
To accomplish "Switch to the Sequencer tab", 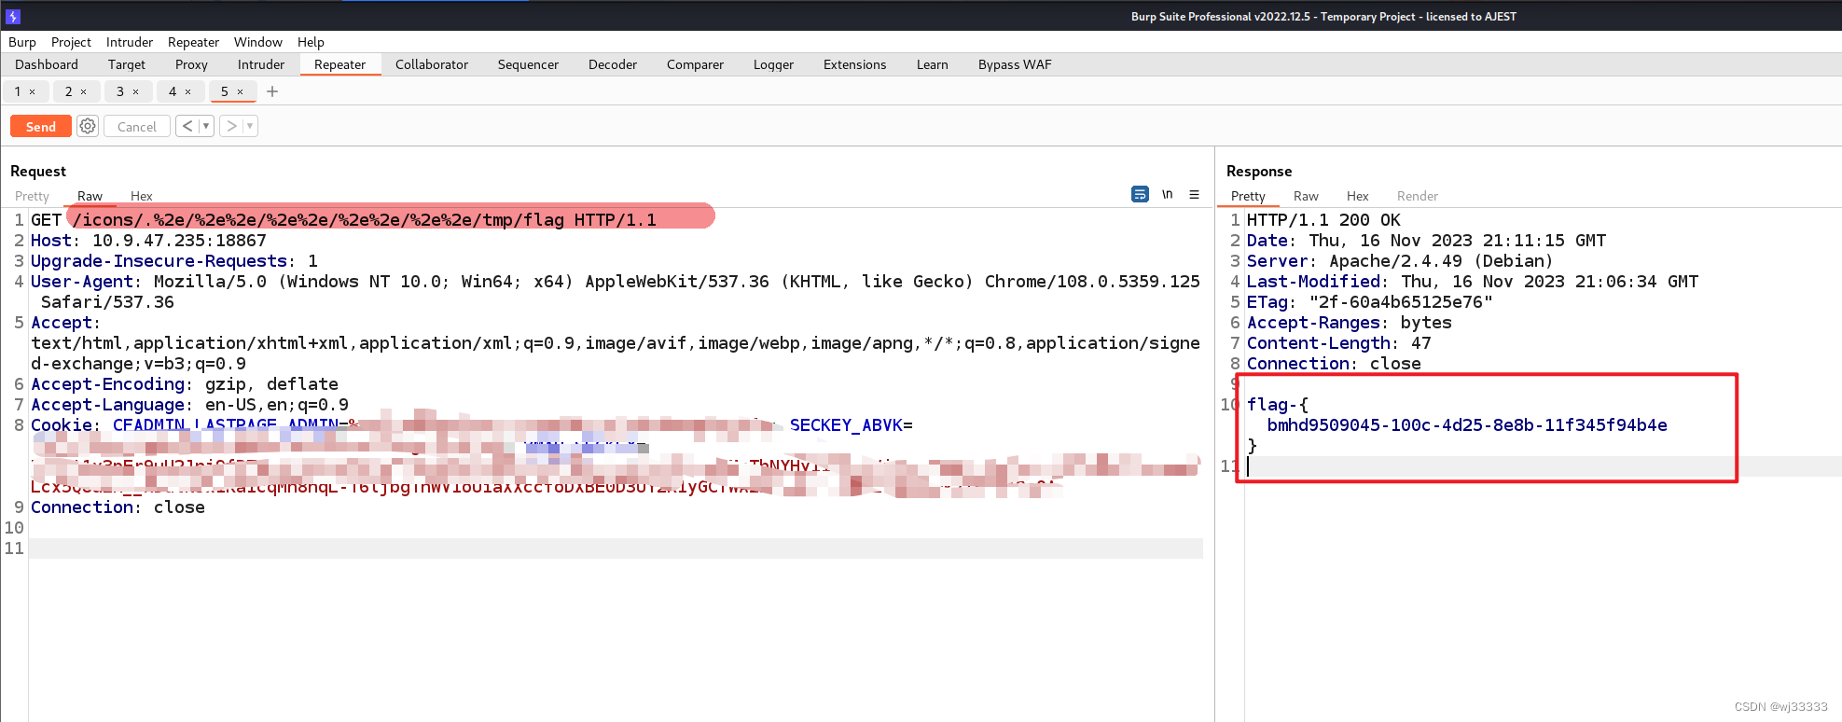I will [528, 64].
